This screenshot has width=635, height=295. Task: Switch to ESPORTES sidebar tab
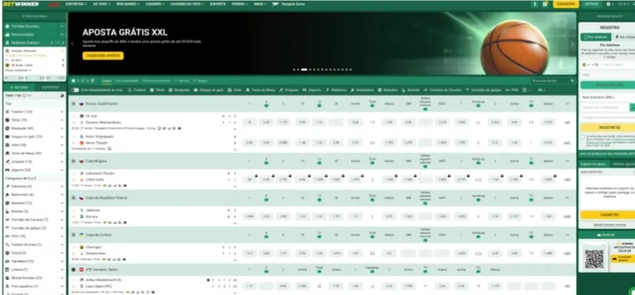pos(50,87)
